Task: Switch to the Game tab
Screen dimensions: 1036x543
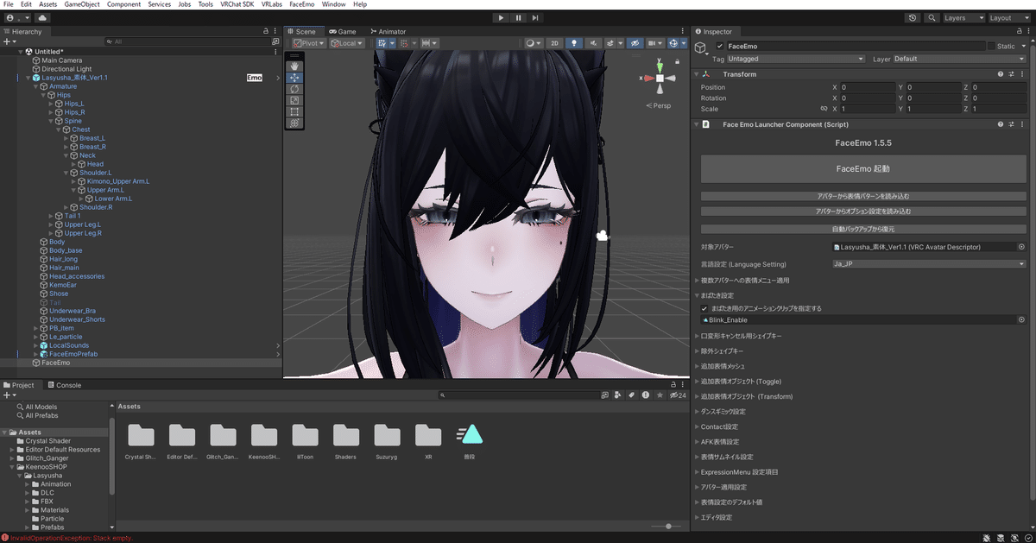Action: point(343,31)
